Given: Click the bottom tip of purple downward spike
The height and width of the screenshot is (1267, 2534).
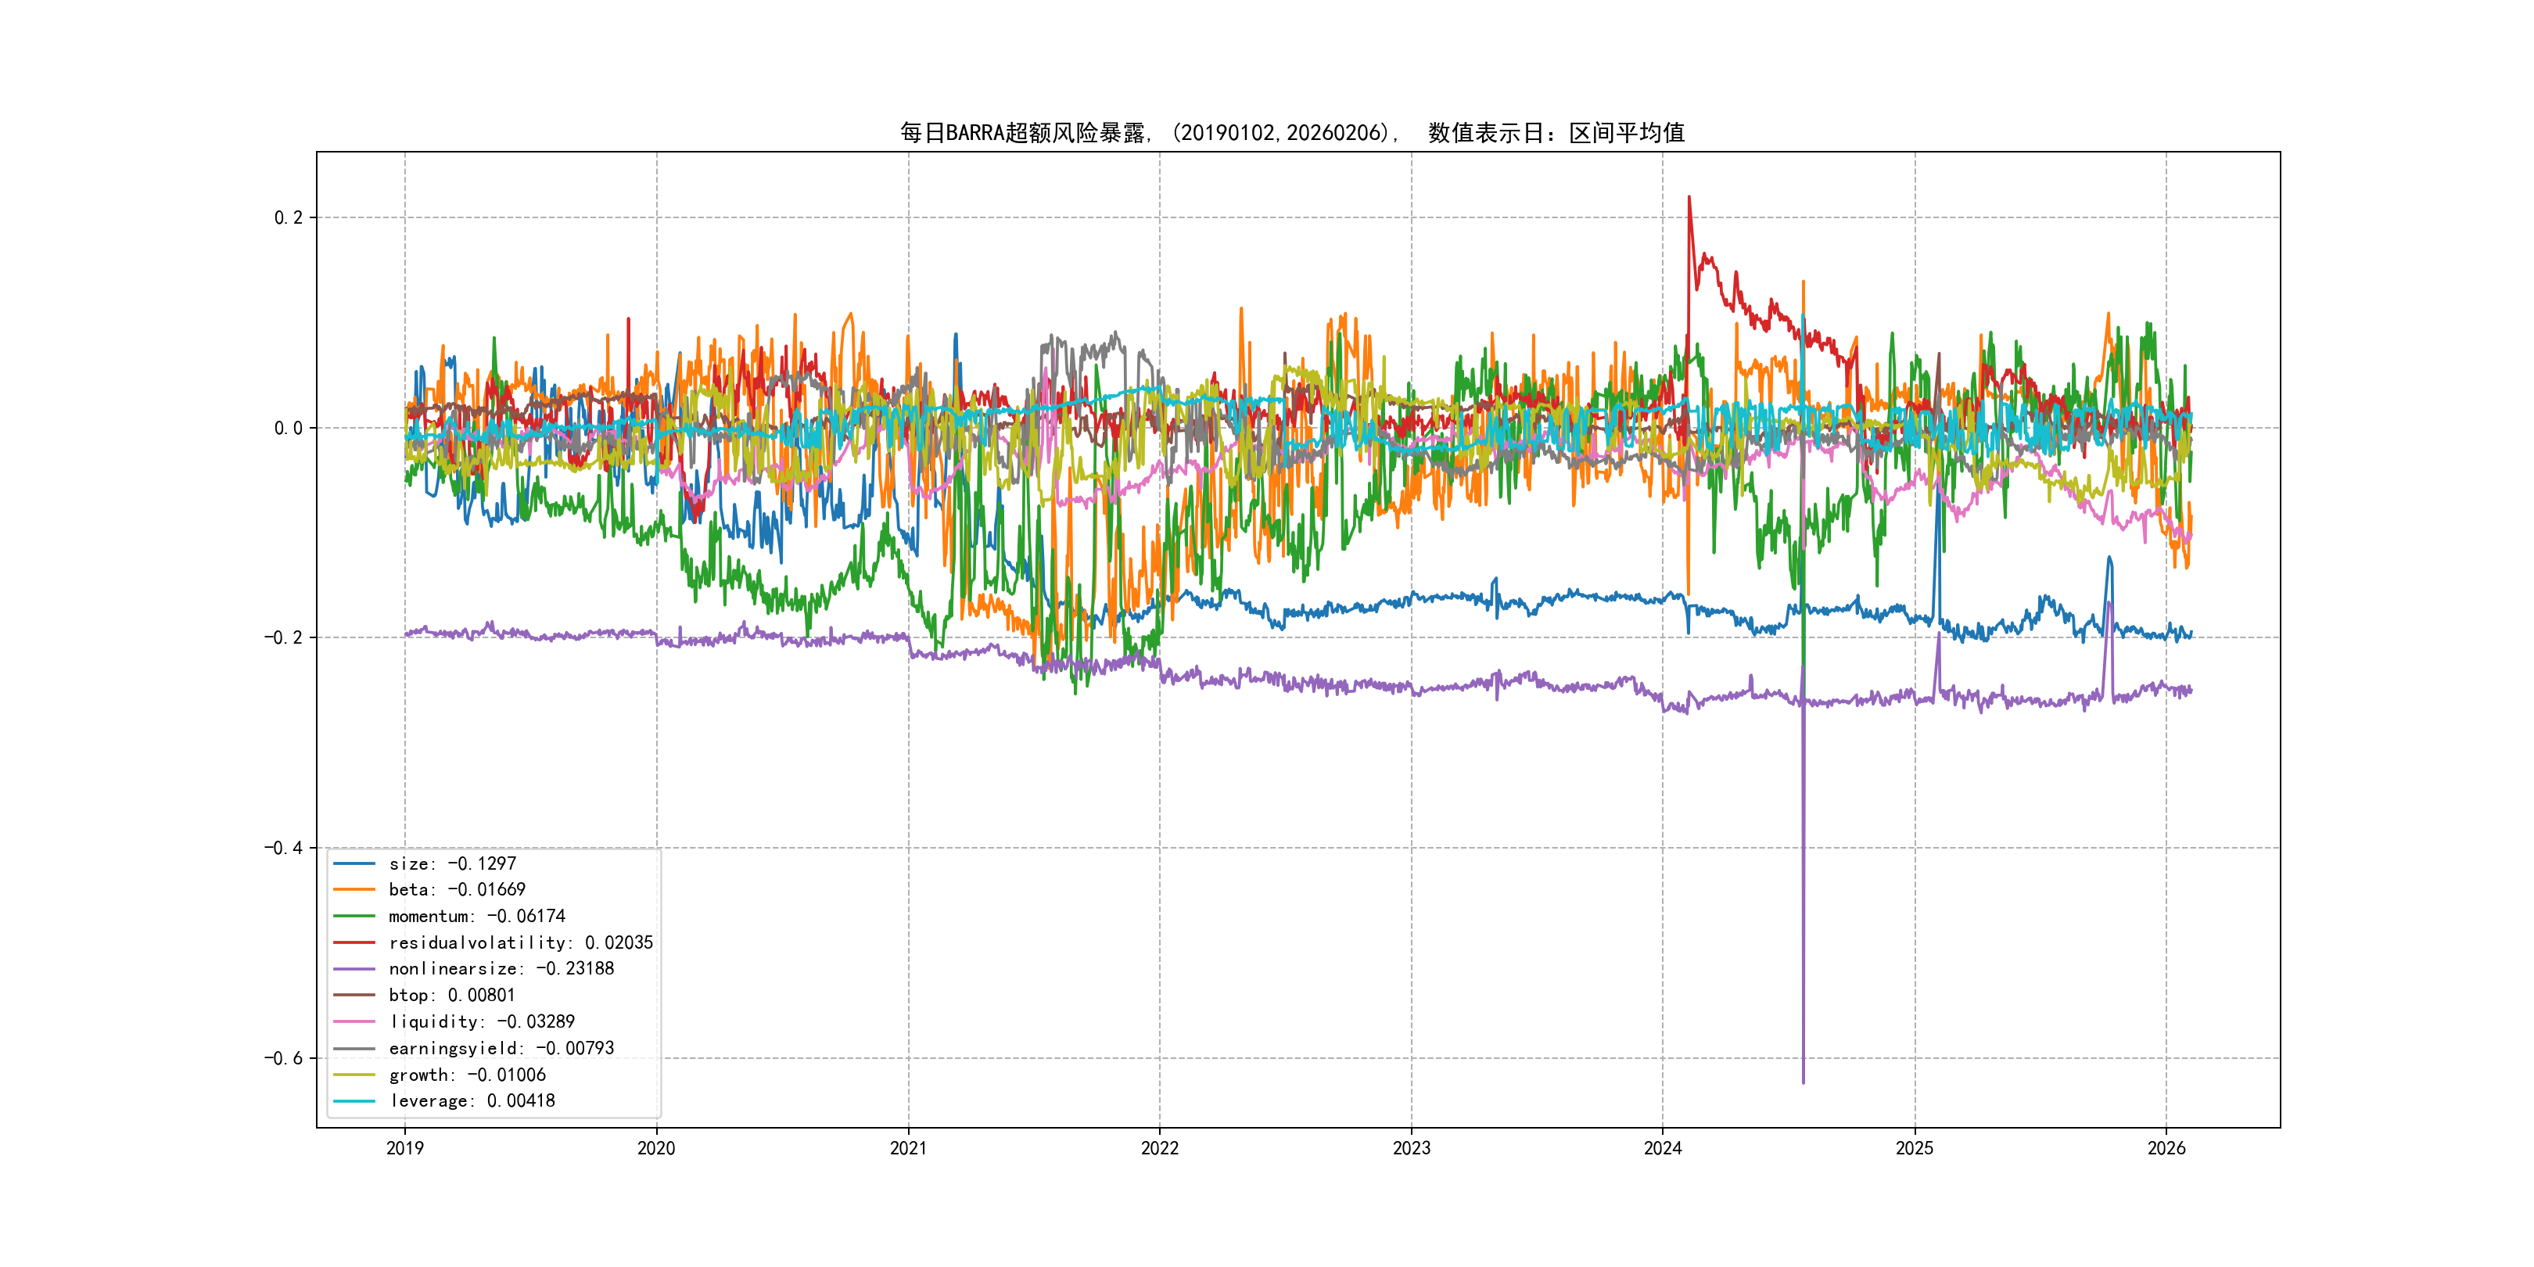Looking at the screenshot, I should 1803,1082.
